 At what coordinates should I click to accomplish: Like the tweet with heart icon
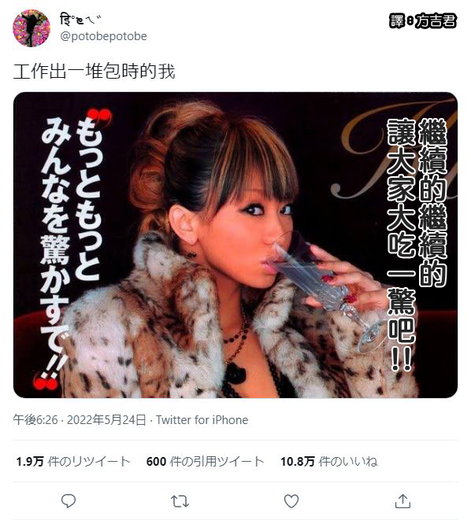[x=291, y=501]
